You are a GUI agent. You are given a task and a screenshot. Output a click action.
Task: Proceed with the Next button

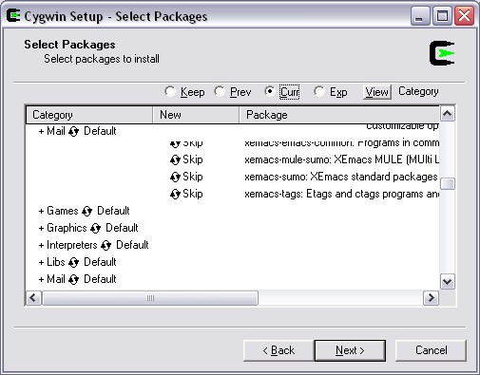click(350, 350)
